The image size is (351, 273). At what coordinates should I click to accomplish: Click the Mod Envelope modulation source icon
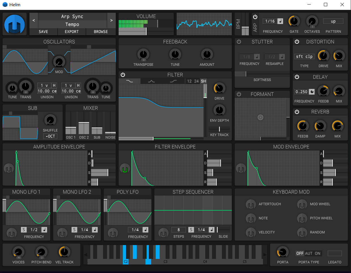coord(241,169)
